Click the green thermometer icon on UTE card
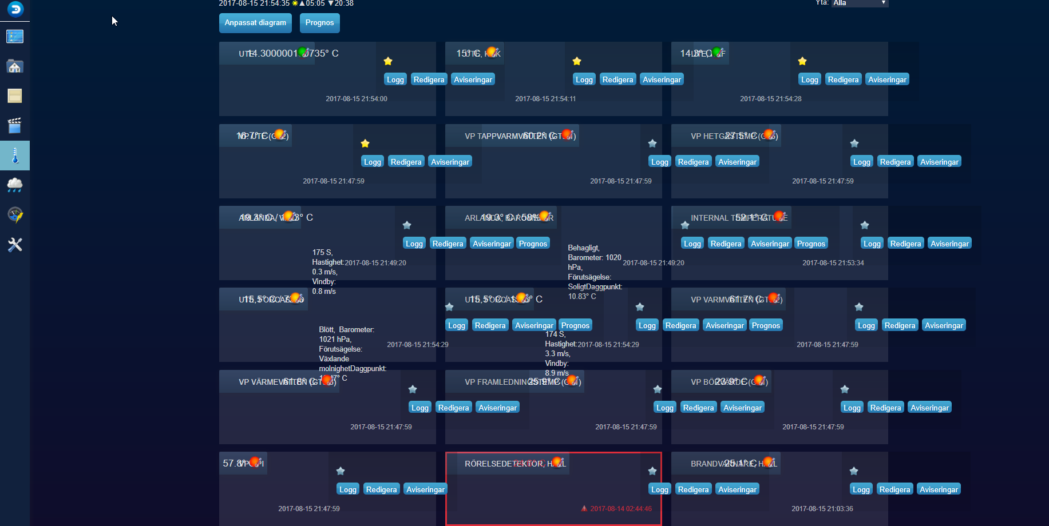This screenshot has width=1049, height=526. pos(303,53)
